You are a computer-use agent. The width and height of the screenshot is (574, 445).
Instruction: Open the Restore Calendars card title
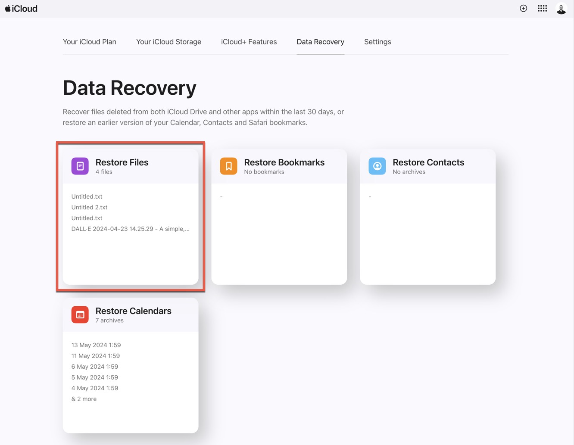tap(134, 311)
